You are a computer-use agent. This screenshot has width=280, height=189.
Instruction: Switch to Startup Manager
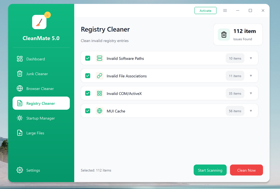(x=40, y=118)
